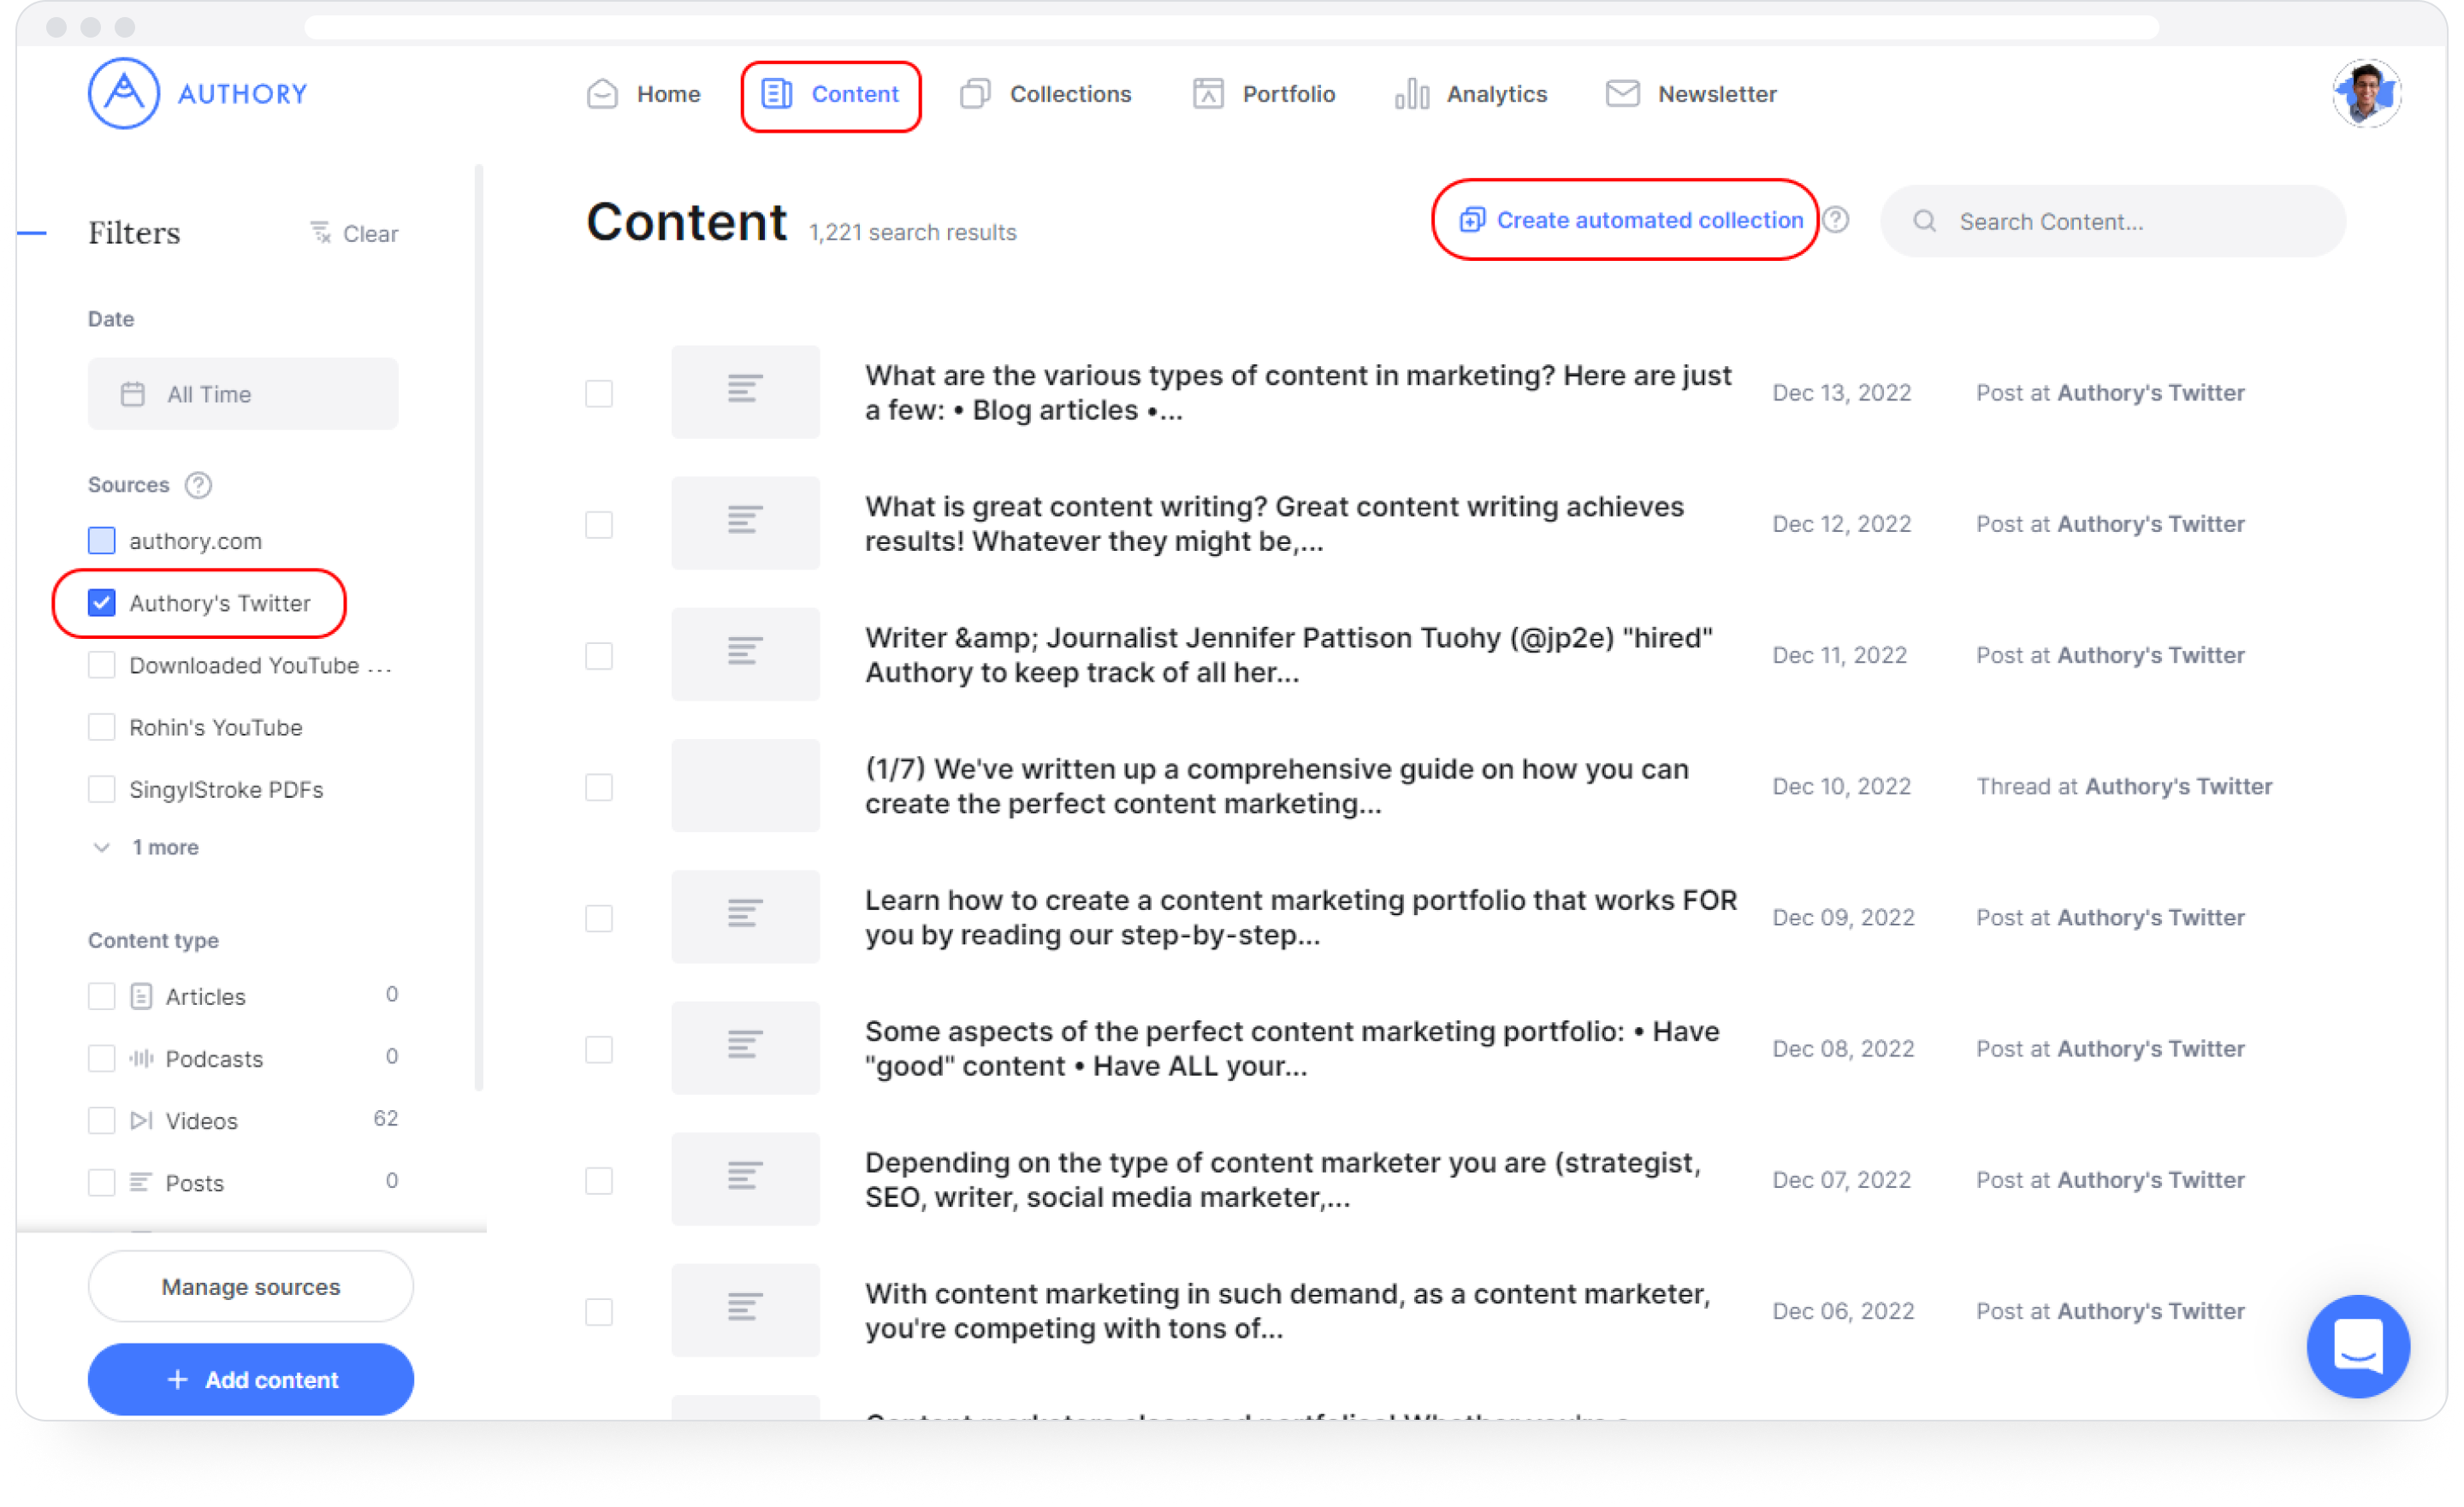Enable the authory.com source checkbox
Viewport: 2464px width, 1507px height.
tap(102, 541)
